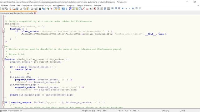Close all documents via toolbar
The image size is (200, 112).
13,9
